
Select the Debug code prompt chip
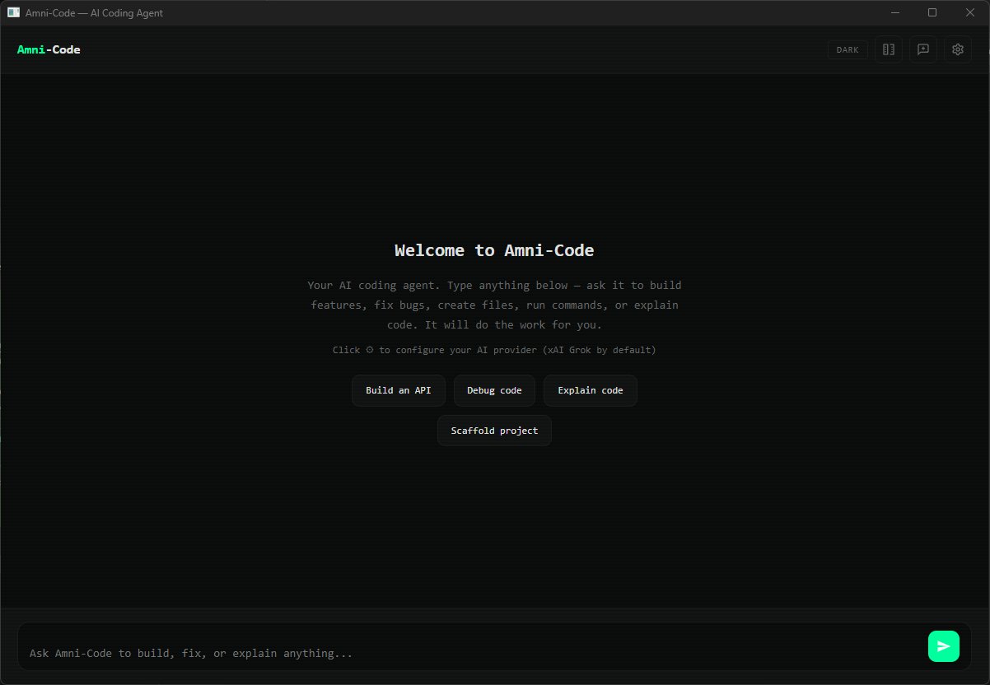coord(494,390)
